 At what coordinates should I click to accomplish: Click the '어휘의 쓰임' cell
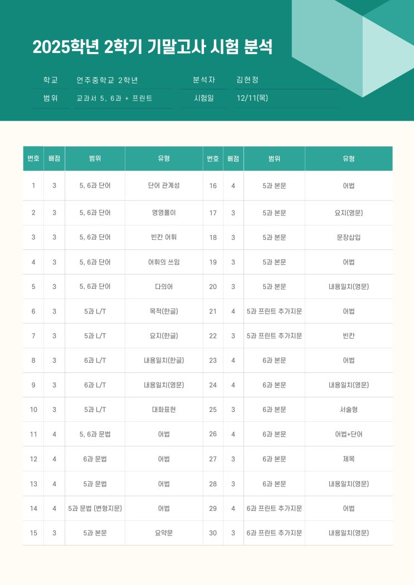(x=164, y=262)
